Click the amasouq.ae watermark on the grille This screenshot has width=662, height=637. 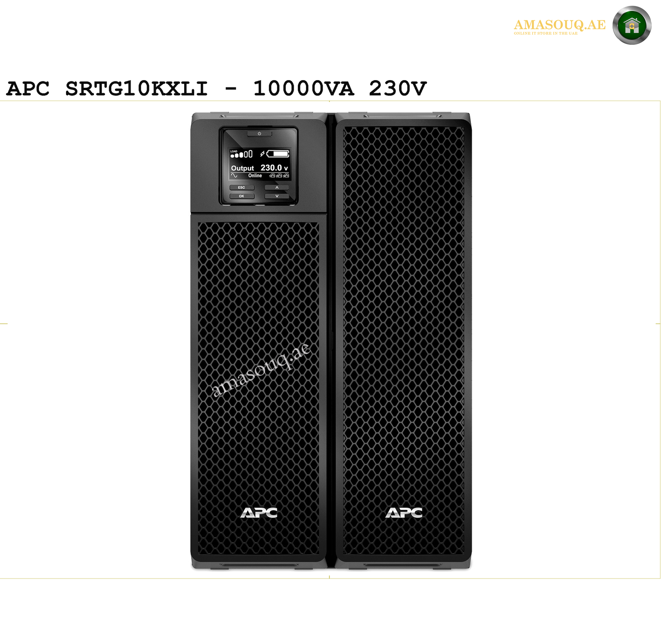click(x=260, y=370)
